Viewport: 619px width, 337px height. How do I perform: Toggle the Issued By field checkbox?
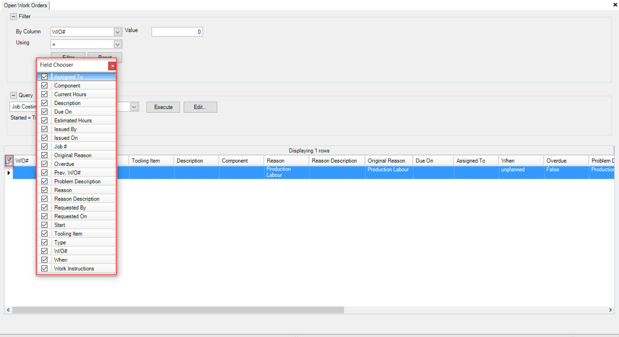(x=44, y=129)
